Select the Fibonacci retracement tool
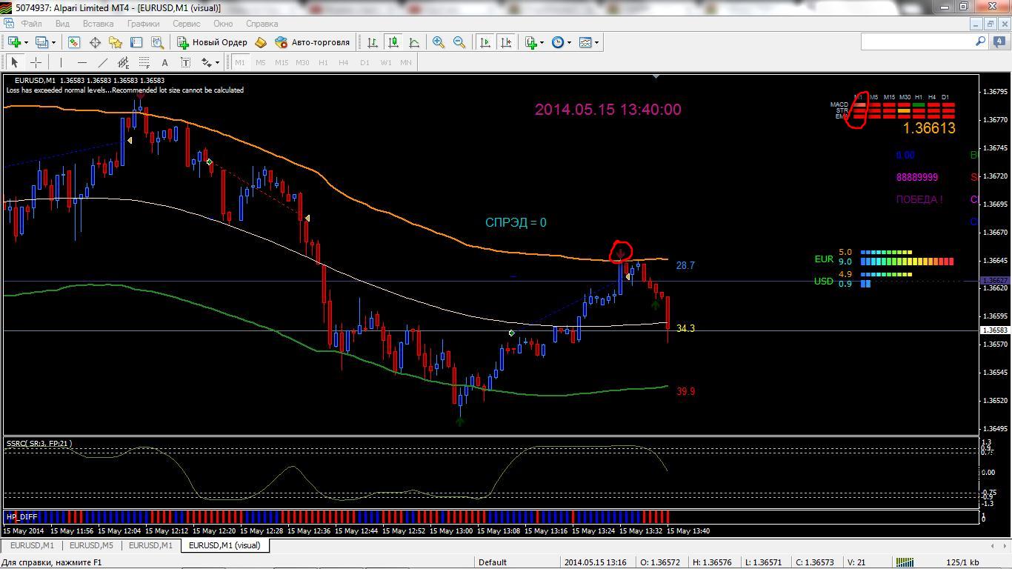The width and height of the screenshot is (1012, 569). (x=144, y=62)
